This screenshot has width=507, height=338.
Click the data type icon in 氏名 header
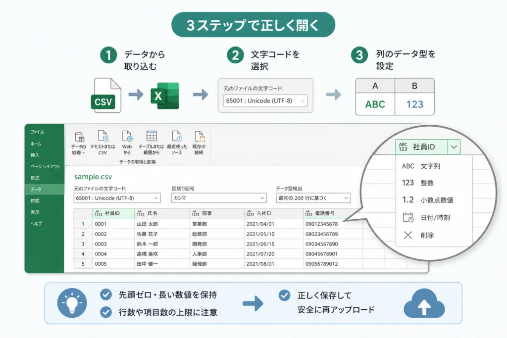[x=140, y=213]
